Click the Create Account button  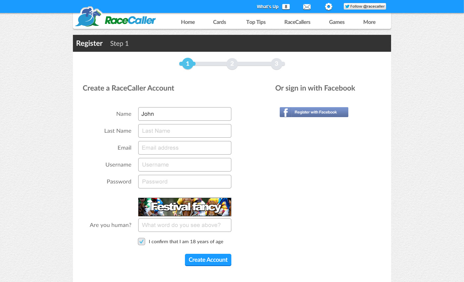(x=208, y=260)
